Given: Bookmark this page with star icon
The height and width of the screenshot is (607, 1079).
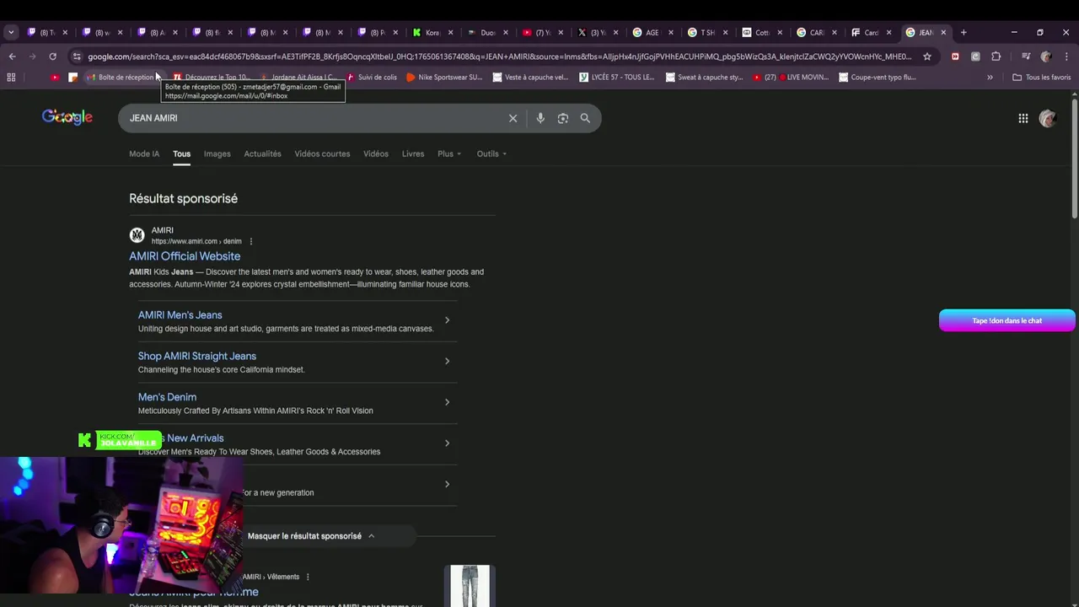Looking at the screenshot, I should pyautogui.click(x=927, y=56).
